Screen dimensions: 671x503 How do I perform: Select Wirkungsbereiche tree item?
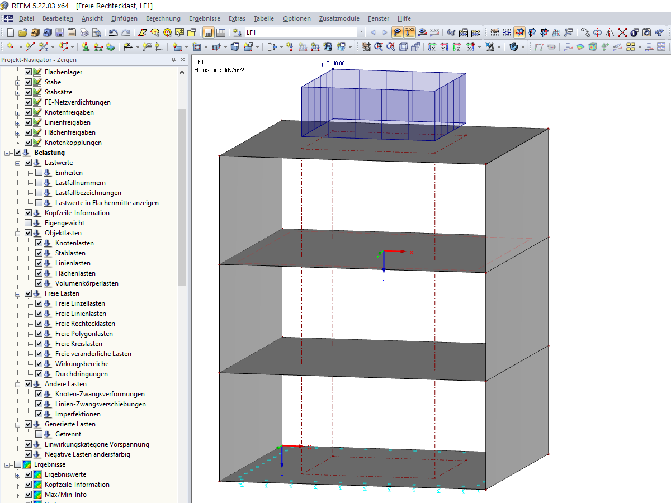coord(82,364)
